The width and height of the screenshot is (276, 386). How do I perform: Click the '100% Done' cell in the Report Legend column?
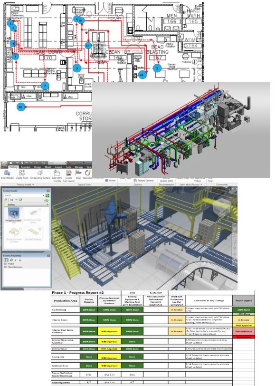[244, 309]
